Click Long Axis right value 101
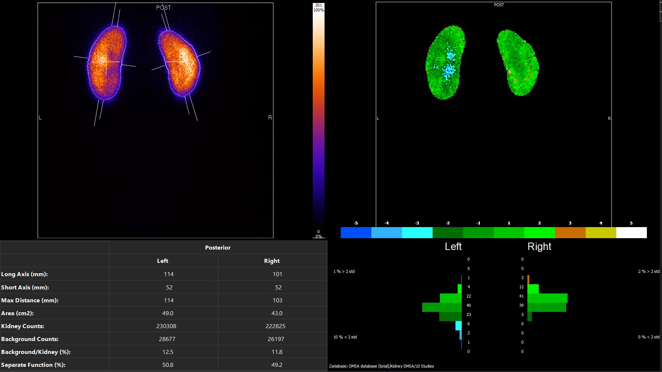 pyautogui.click(x=277, y=274)
